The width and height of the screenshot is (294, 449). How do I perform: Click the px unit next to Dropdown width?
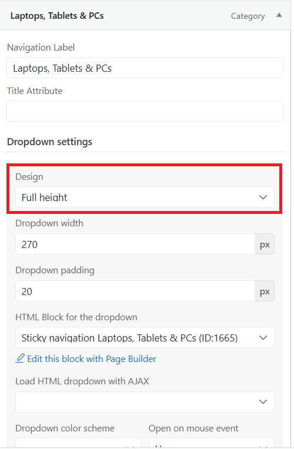pos(265,244)
